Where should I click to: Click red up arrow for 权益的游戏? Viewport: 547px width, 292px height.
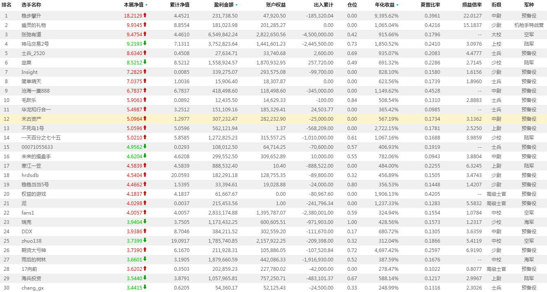click(x=145, y=193)
